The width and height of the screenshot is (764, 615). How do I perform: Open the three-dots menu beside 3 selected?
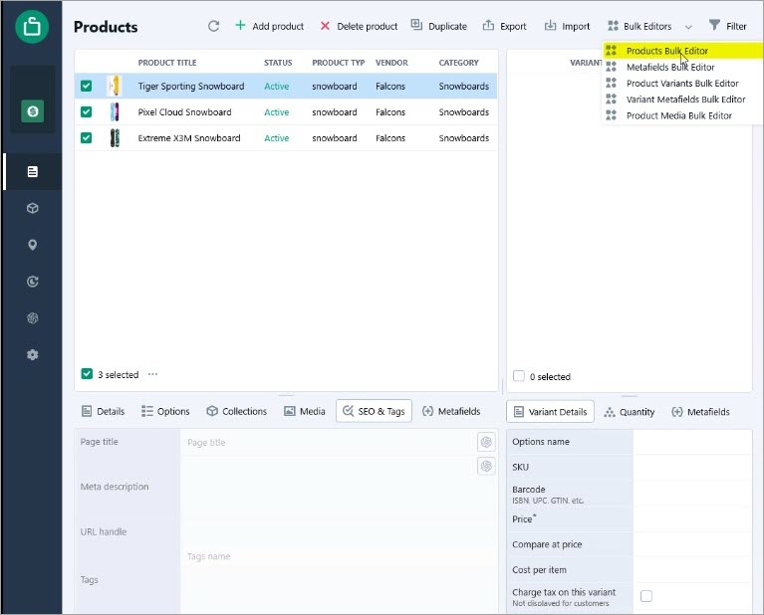click(152, 374)
